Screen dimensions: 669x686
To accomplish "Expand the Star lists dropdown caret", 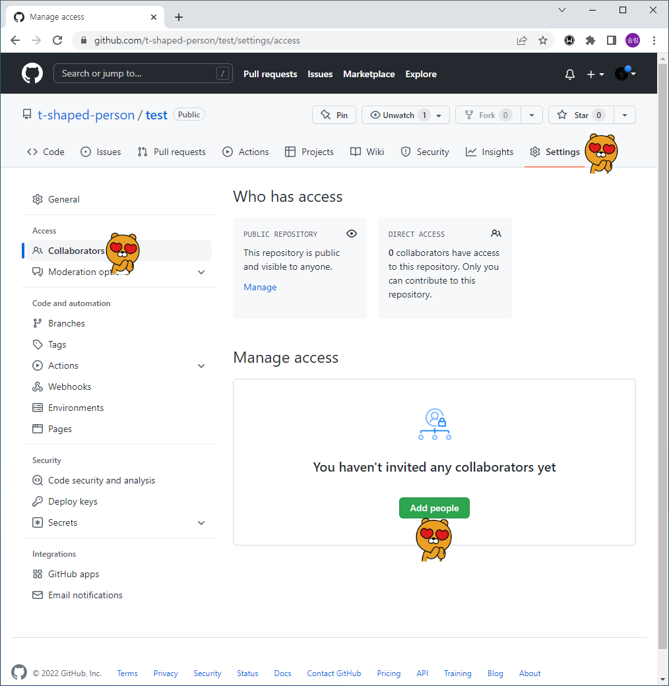I will (625, 115).
